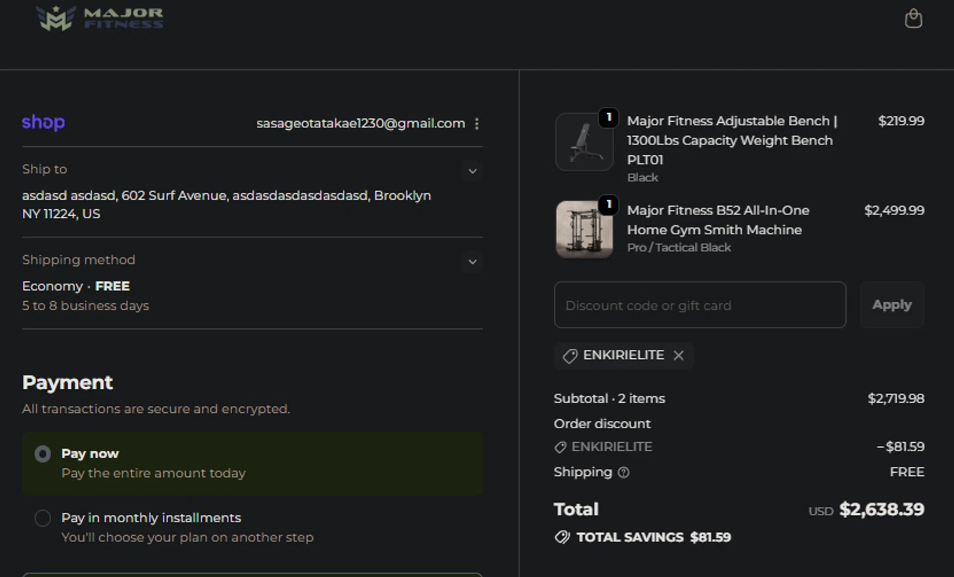This screenshot has width=954, height=577.
Task: Click the $2,499.99 Smith Machine price
Action: click(x=894, y=211)
